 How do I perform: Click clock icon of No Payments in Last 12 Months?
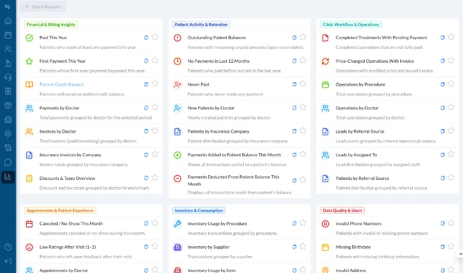pyautogui.click(x=177, y=61)
